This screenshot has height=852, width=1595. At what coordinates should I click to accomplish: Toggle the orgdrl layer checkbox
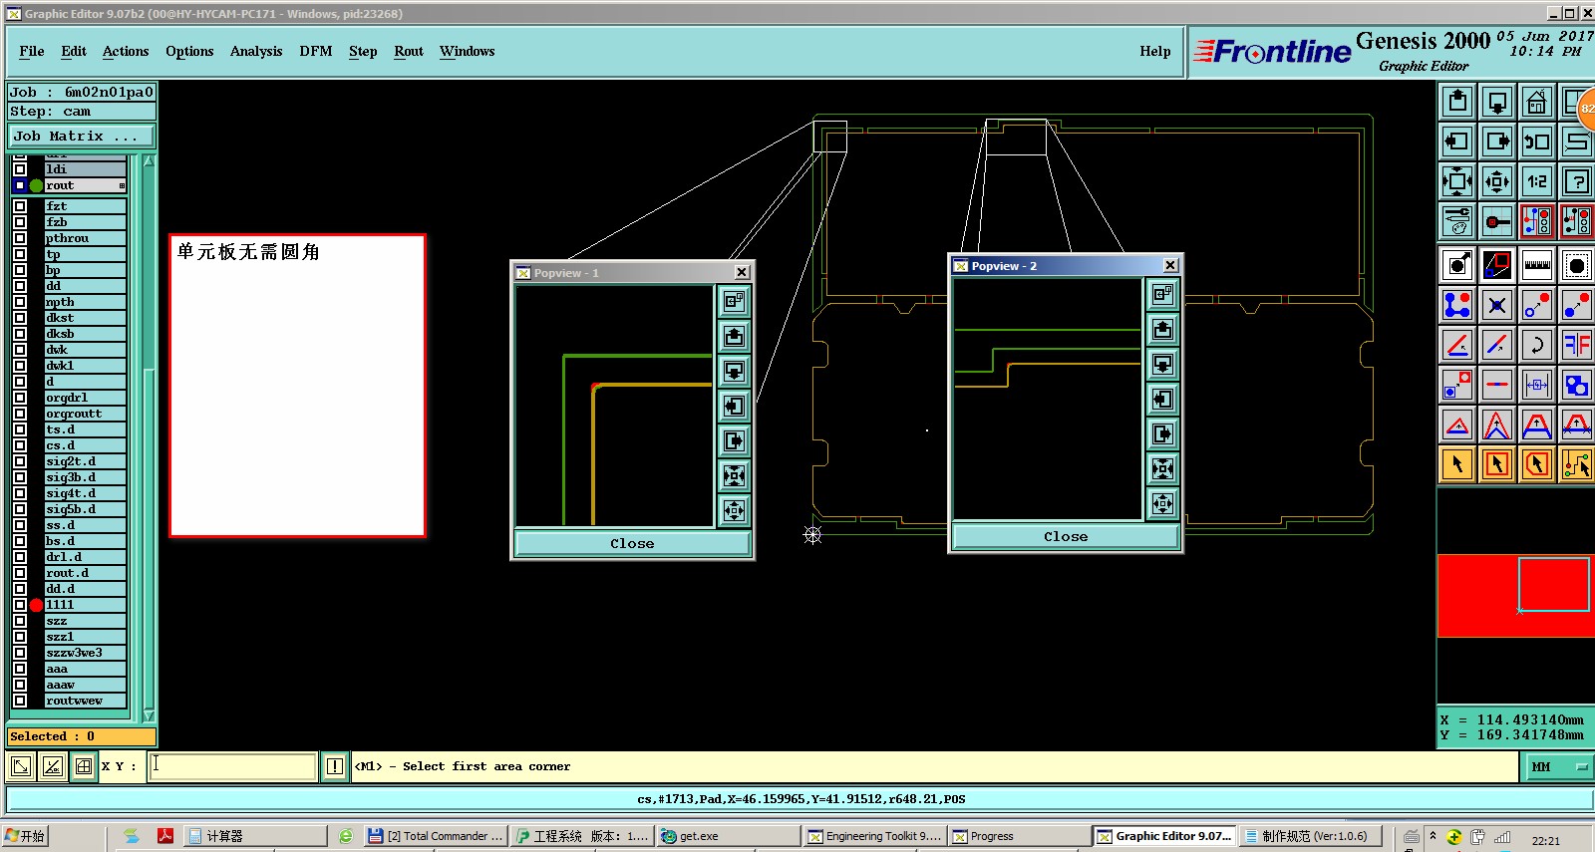(x=20, y=398)
